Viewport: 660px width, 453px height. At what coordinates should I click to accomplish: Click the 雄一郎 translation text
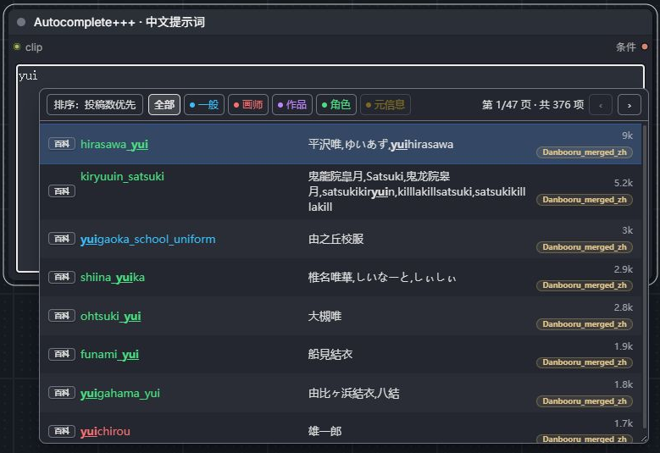point(324,431)
